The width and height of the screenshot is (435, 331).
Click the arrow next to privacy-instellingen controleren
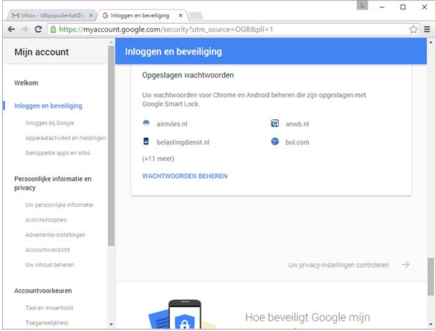pyautogui.click(x=406, y=264)
